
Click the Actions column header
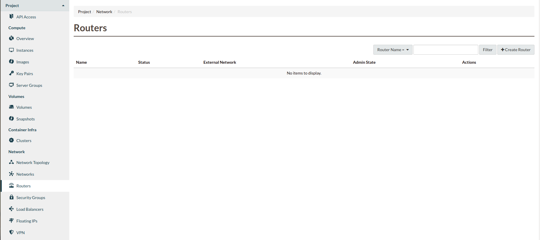(469, 62)
